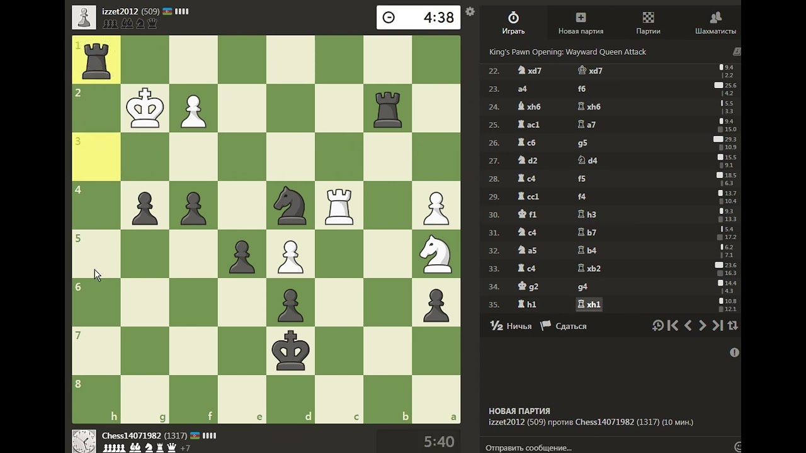Viewport: 806px width, 453px height.
Task: Click the flag icon next to izzet2012
Action: [167, 11]
